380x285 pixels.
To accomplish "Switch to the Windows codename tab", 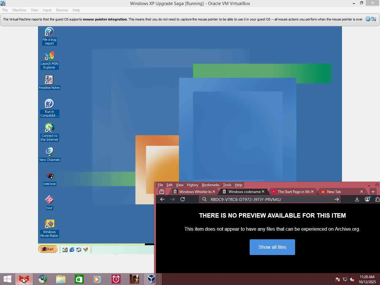I will (x=243, y=192).
